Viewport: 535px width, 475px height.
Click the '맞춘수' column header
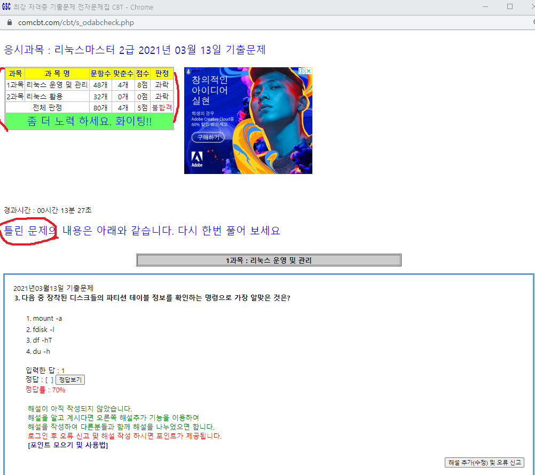123,73
